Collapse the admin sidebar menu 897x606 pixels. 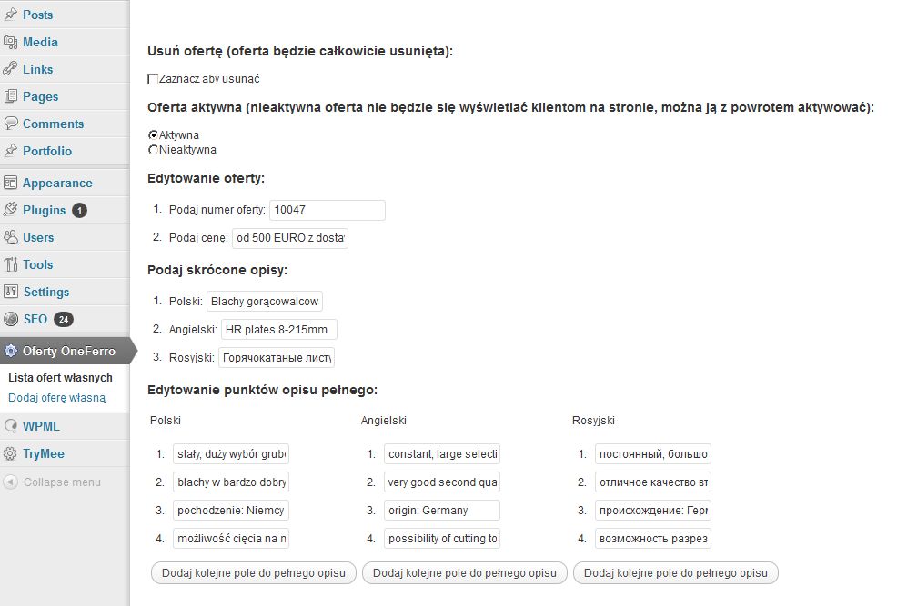pyautogui.click(x=53, y=482)
